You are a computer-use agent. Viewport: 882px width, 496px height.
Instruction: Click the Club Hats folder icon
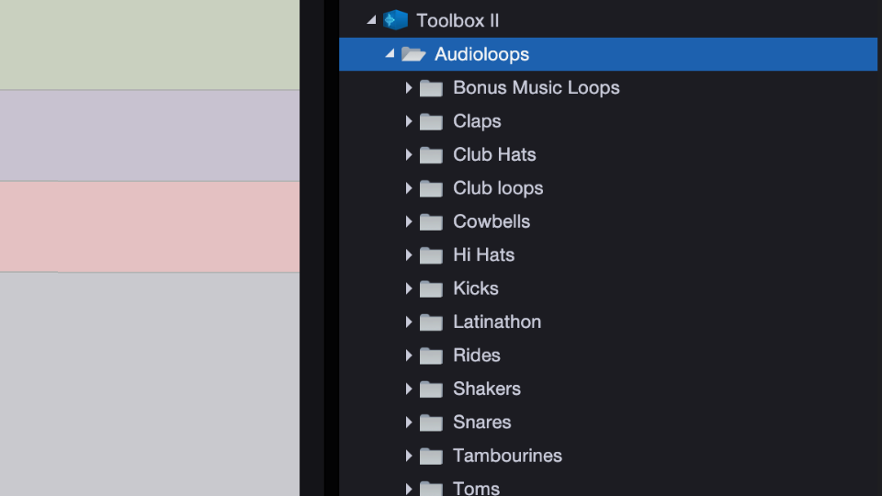click(431, 155)
